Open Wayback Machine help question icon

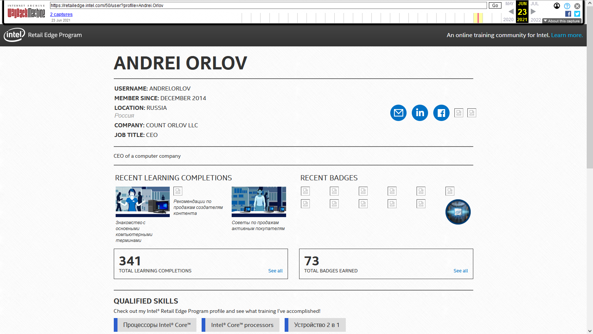[x=567, y=6]
